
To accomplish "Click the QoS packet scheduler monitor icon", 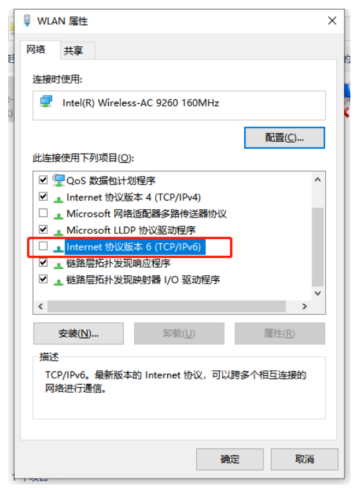I will click(x=58, y=180).
